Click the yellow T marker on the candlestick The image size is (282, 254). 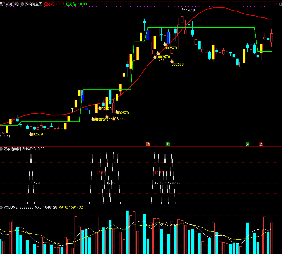pyautogui.click(x=72, y=110)
